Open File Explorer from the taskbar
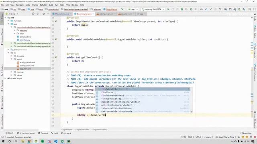Image resolution: width=257 pixels, height=144 pixels. coord(22,141)
